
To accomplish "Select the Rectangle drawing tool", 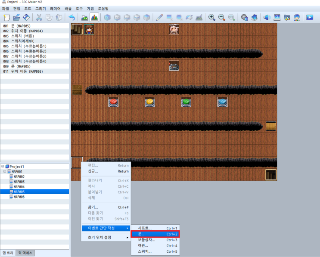I will (169, 18).
